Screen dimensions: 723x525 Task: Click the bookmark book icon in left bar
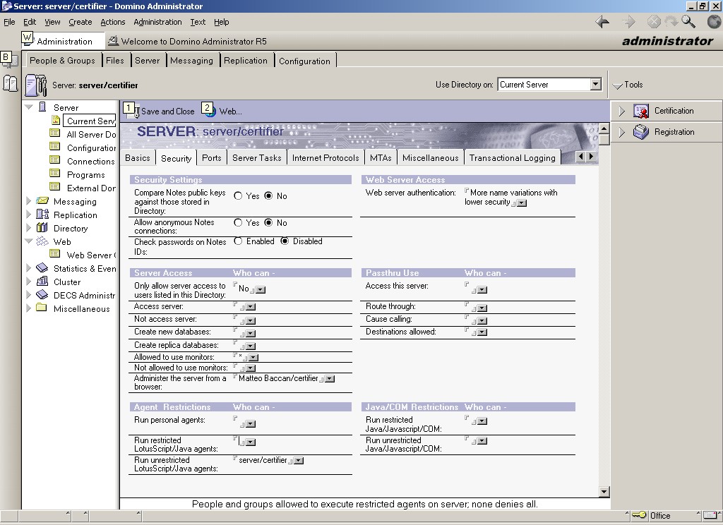coord(10,83)
